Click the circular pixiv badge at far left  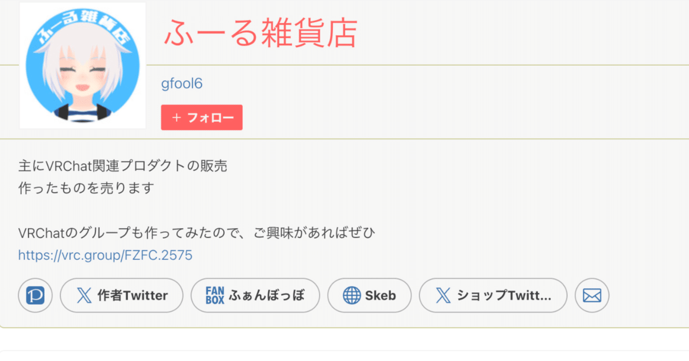pyautogui.click(x=35, y=295)
